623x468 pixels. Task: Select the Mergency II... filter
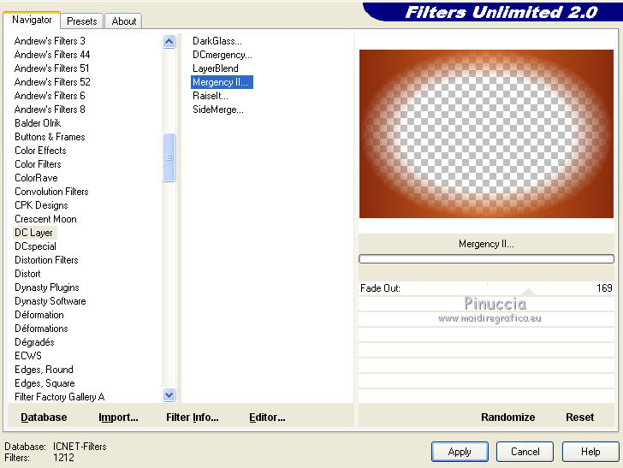[222, 82]
